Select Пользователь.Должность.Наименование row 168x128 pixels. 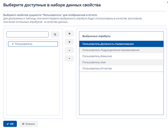pyautogui.click(x=121, y=44)
